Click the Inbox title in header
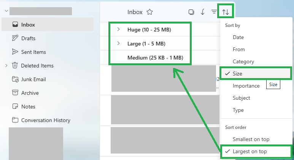Viewport: 294px width, 160px height. (135, 12)
